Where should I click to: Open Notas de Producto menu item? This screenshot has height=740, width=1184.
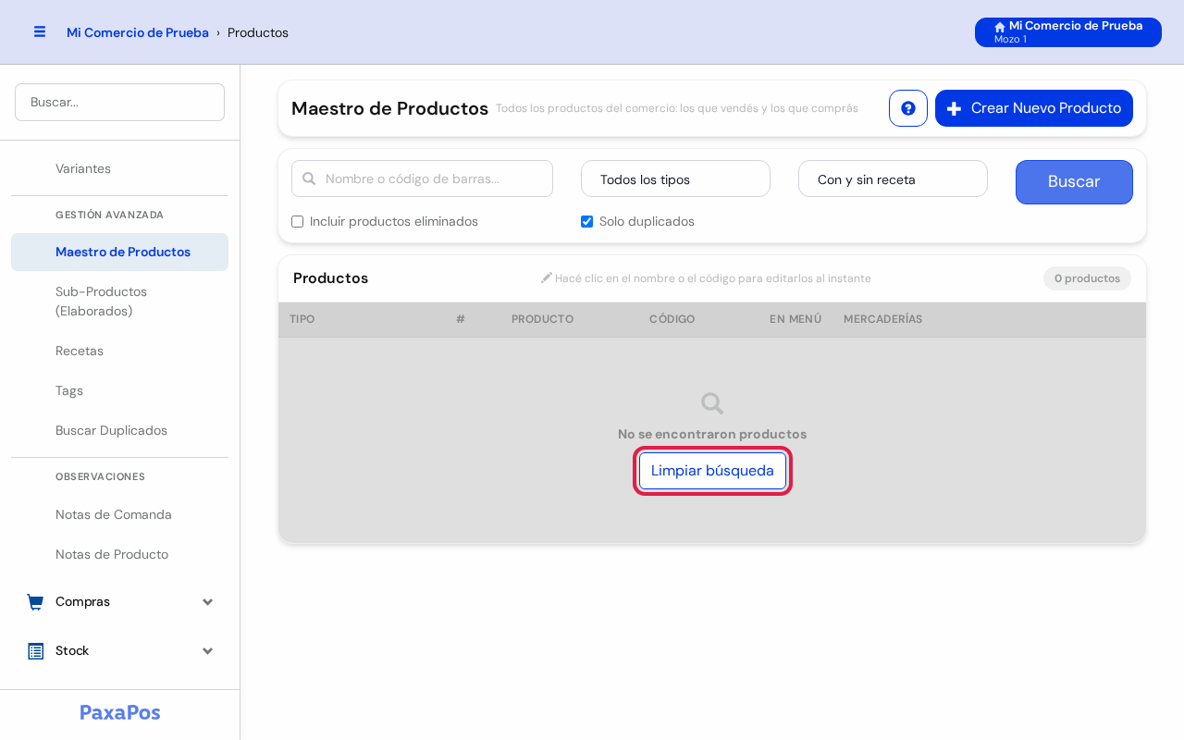click(119, 554)
